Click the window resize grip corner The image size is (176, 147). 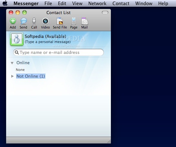pyautogui.click(x=109, y=142)
